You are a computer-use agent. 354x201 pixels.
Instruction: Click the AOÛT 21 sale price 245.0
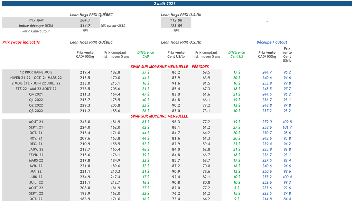point(85,122)
